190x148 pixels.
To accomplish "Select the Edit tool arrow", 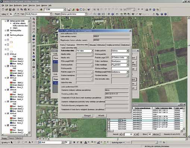I will point(11,14).
